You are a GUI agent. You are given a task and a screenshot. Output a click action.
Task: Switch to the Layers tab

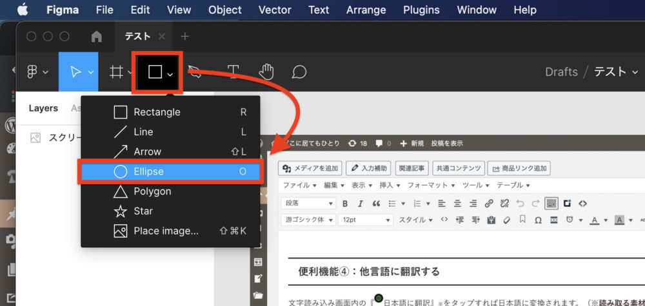pyautogui.click(x=43, y=108)
